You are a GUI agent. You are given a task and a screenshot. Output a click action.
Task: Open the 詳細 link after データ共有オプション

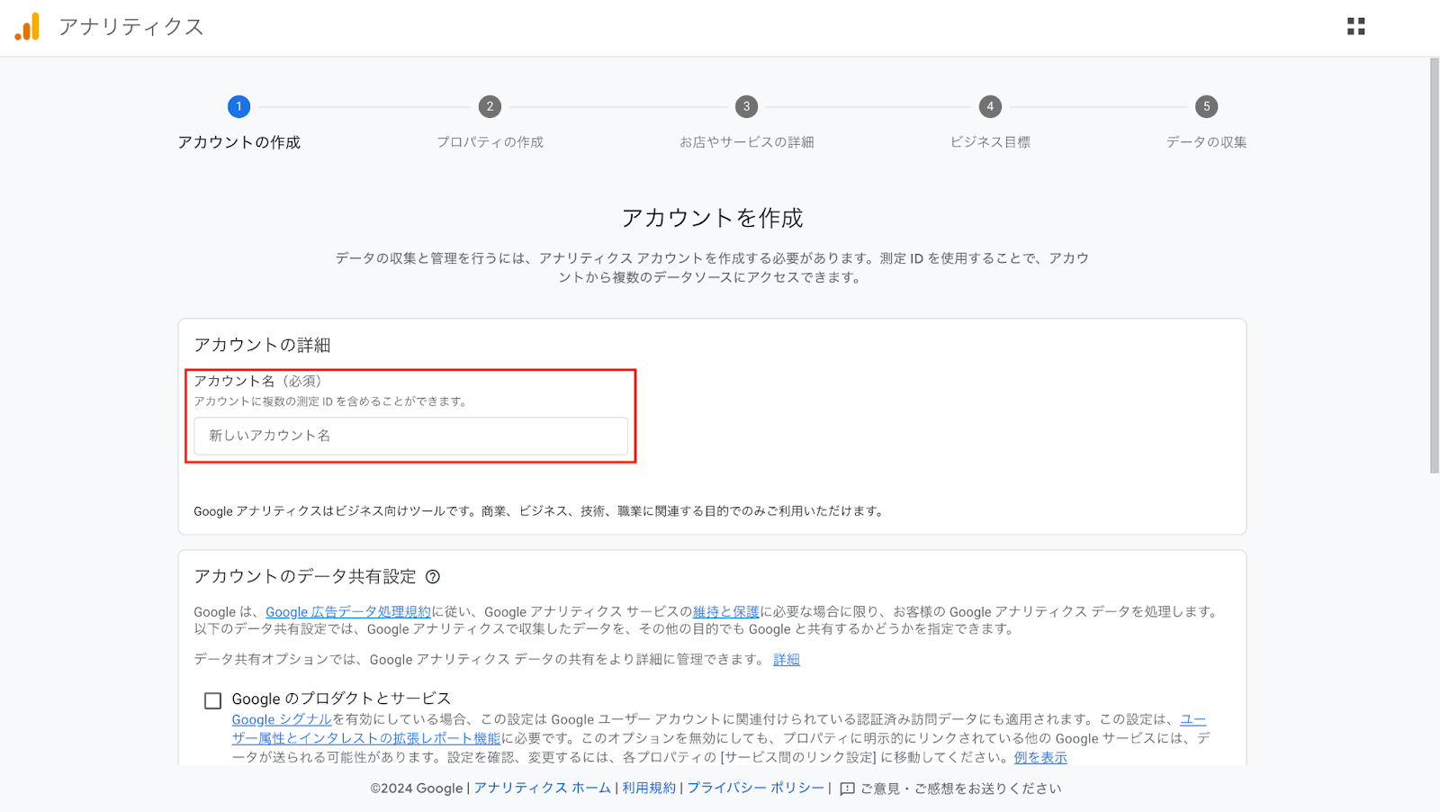pos(787,660)
